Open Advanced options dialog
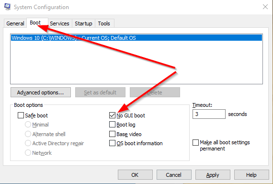273x184 pixels. (41, 92)
